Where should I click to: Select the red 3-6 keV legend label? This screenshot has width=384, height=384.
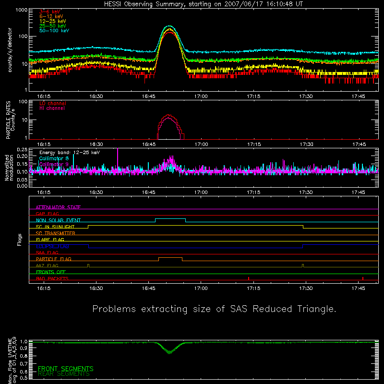pyautogui.click(x=50, y=12)
